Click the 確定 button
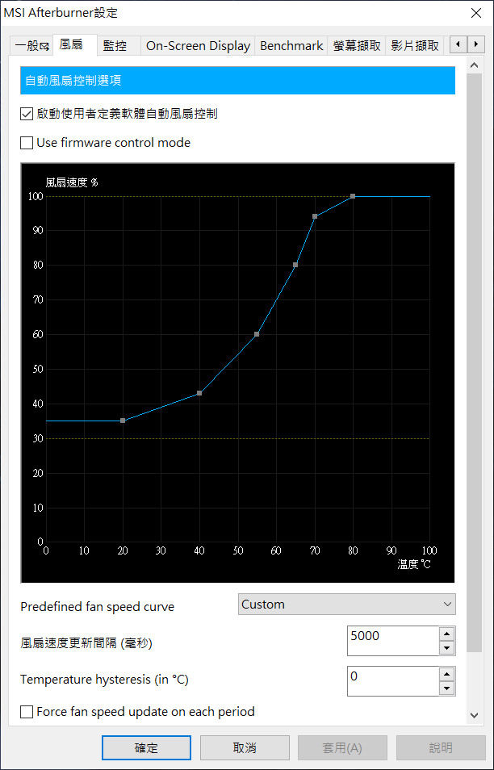The image size is (494, 770). click(146, 748)
